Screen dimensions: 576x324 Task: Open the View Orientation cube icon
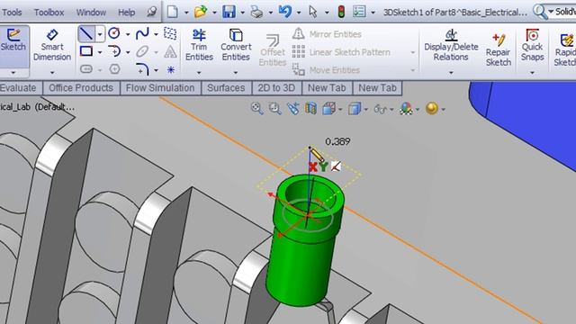click(329, 108)
